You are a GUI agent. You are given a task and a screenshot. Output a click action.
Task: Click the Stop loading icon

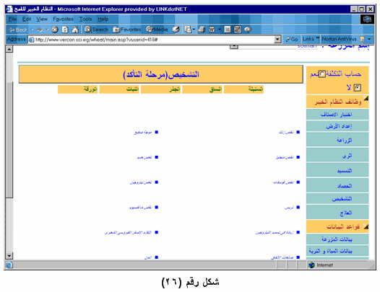point(55,30)
